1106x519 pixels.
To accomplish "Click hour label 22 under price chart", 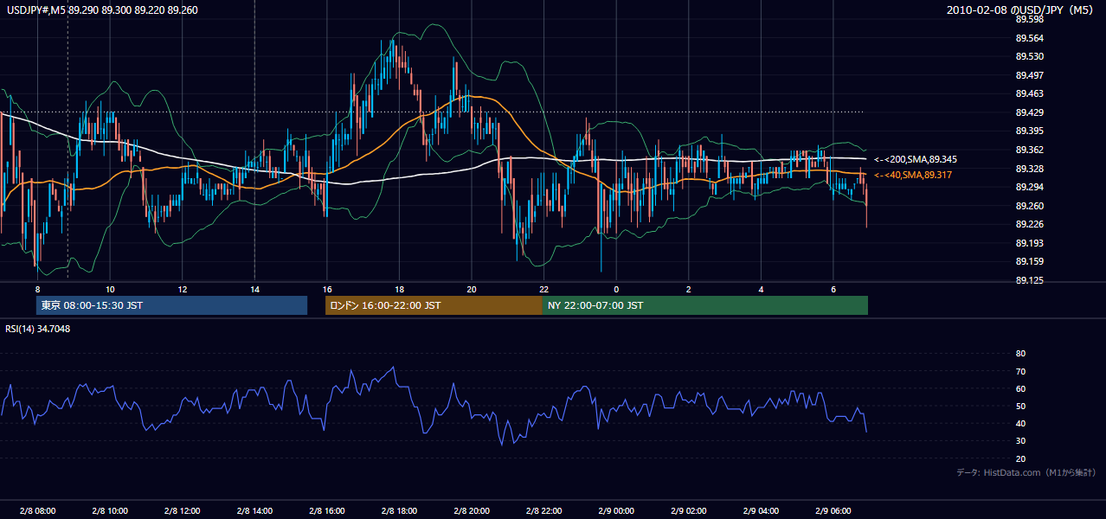I will 543,289.
